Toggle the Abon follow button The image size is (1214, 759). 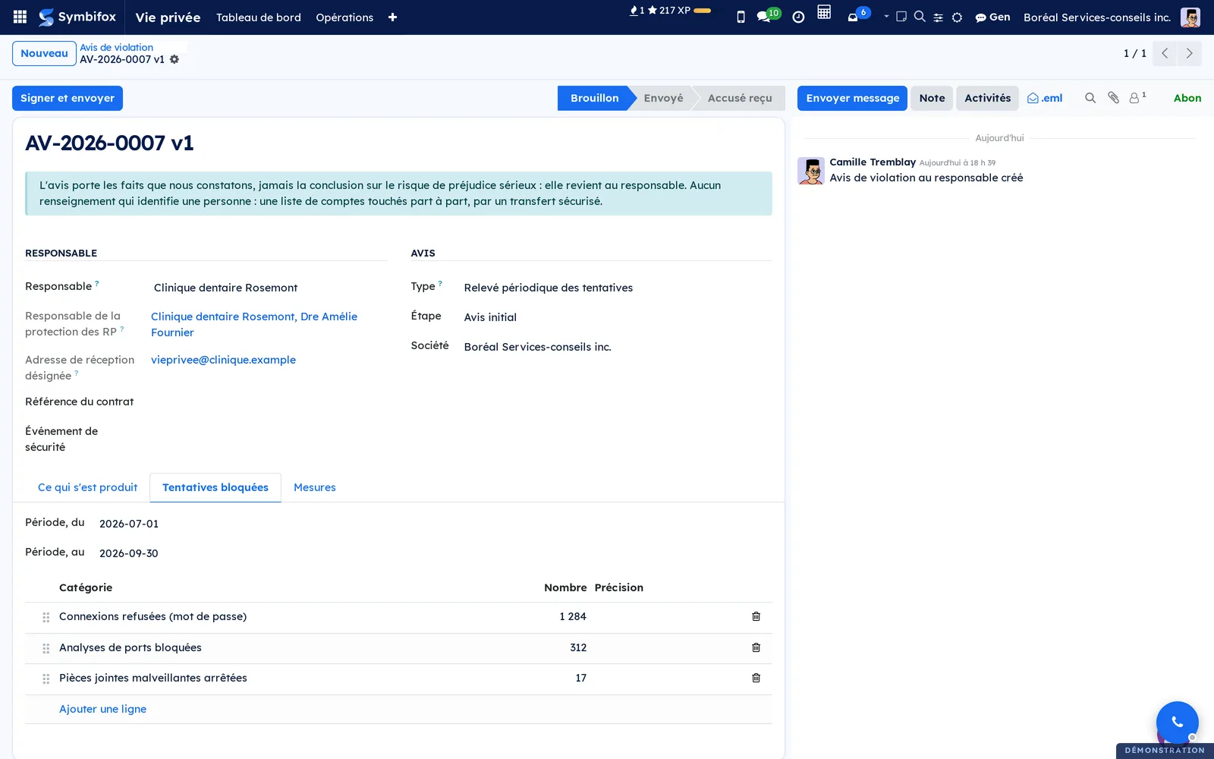[1187, 98]
